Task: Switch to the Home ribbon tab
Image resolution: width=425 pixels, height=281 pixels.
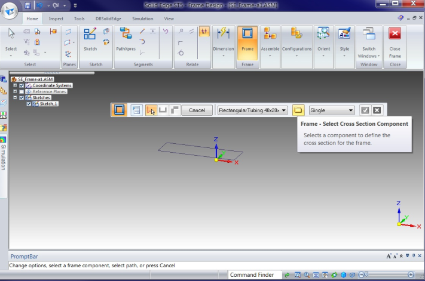Action: coord(32,18)
